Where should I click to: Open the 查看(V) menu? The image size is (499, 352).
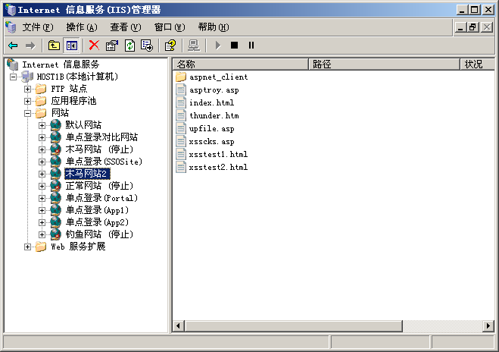(x=126, y=27)
